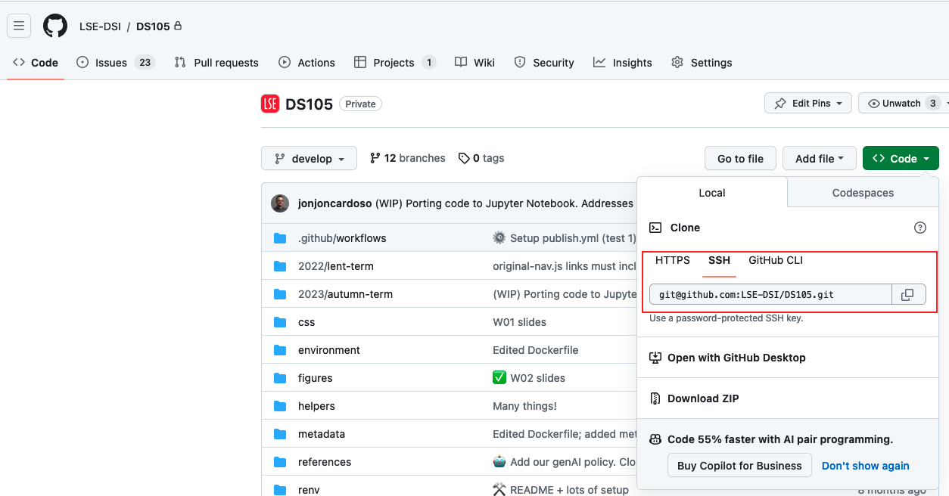Open the figures folder
Image resolution: width=949 pixels, height=496 pixels.
[316, 378]
